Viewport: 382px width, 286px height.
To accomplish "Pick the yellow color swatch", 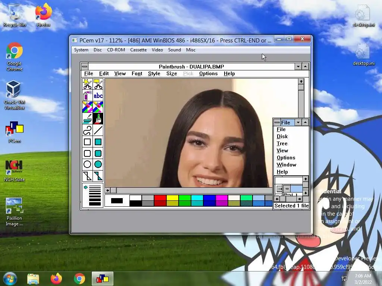I will pyautogui.click(x=172, y=197).
